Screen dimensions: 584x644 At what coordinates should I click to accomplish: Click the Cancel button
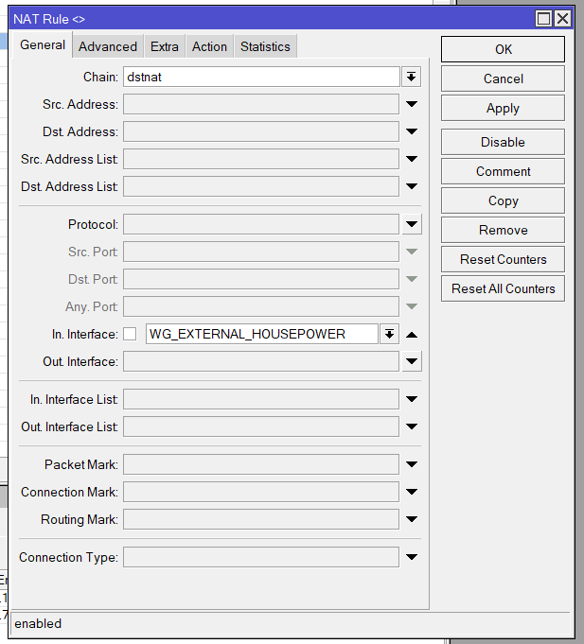point(503,78)
